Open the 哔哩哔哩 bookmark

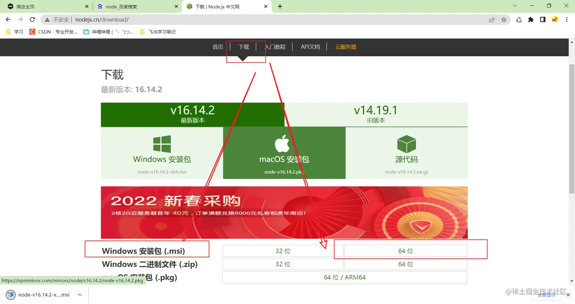pos(109,32)
